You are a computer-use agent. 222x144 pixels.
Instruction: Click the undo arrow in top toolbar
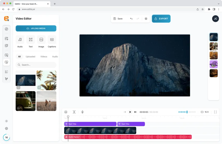pyautogui.click(x=131, y=19)
